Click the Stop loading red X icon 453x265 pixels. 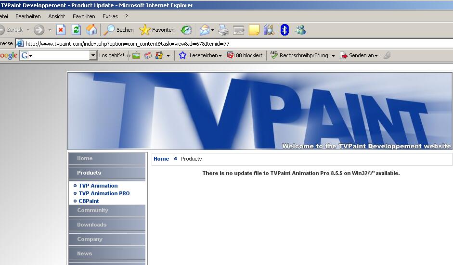point(61,30)
